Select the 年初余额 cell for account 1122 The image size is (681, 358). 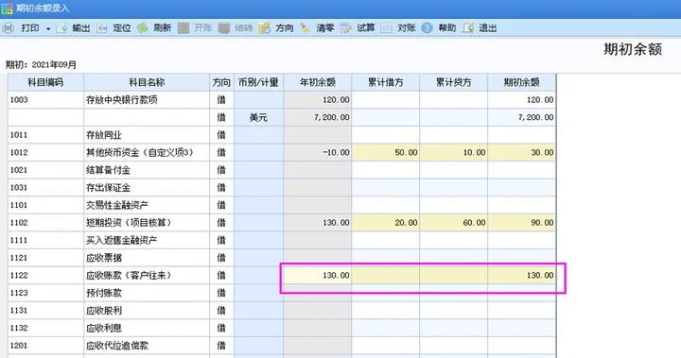(318, 275)
